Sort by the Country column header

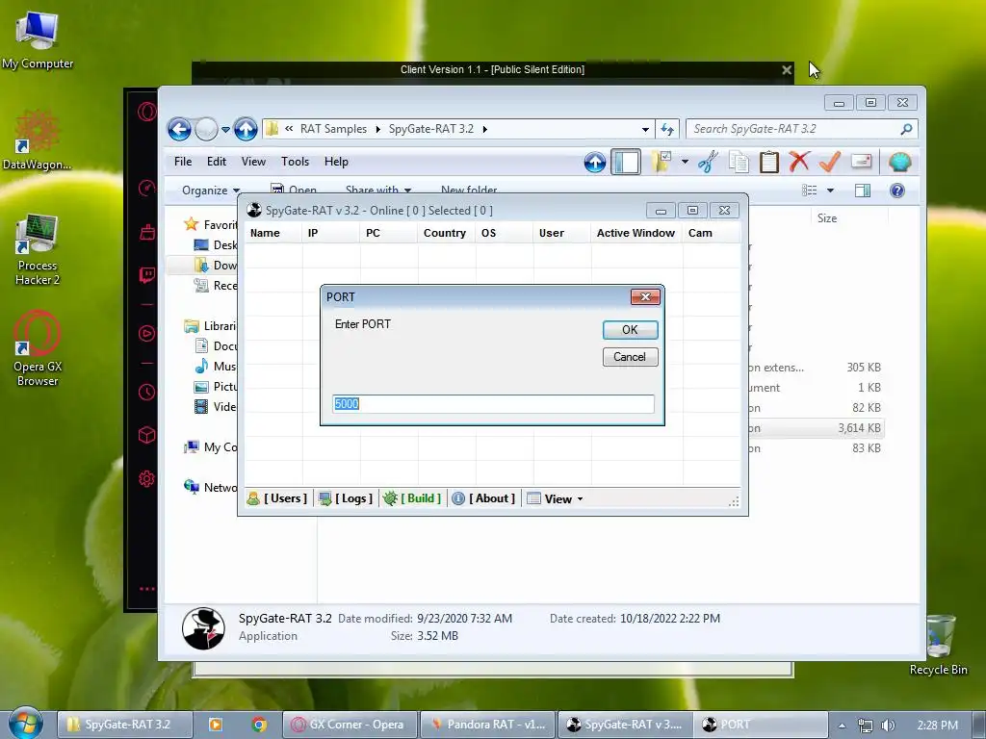[x=445, y=233]
